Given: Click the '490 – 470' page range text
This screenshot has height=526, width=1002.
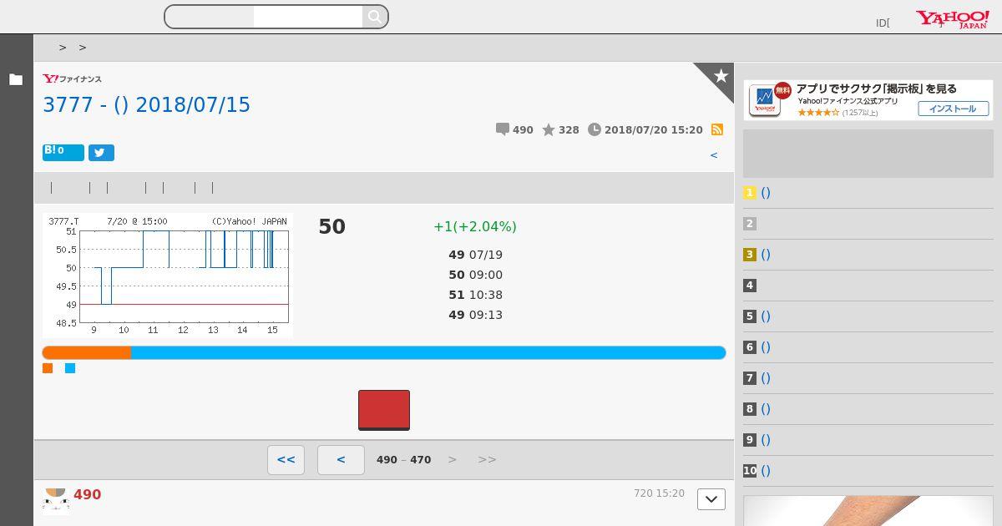Looking at the screenshot, I should click(x=404, y=460).
